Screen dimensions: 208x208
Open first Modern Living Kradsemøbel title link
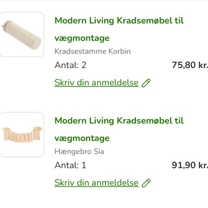click(x=119, y=29)
